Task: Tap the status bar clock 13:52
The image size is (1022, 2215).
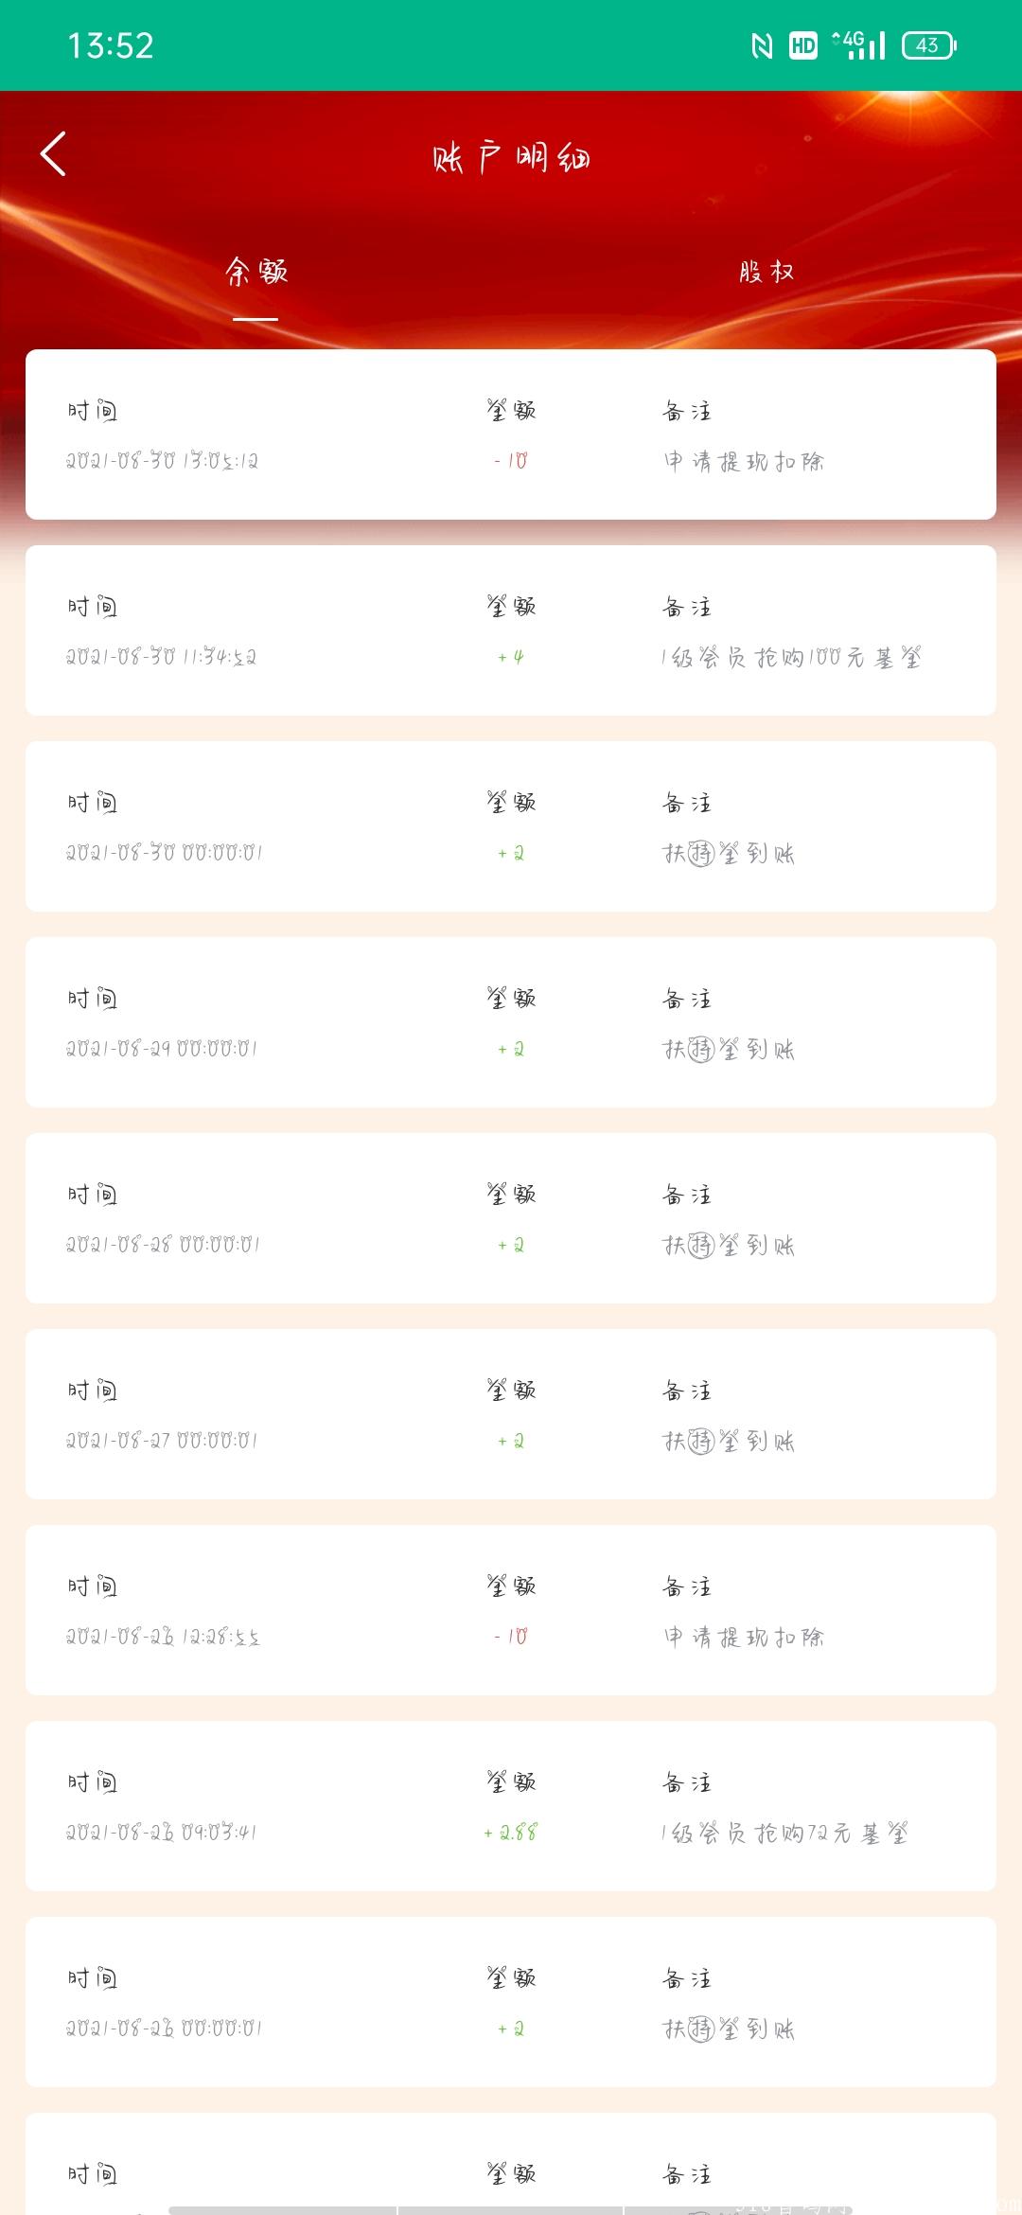Action: point(111,45)
